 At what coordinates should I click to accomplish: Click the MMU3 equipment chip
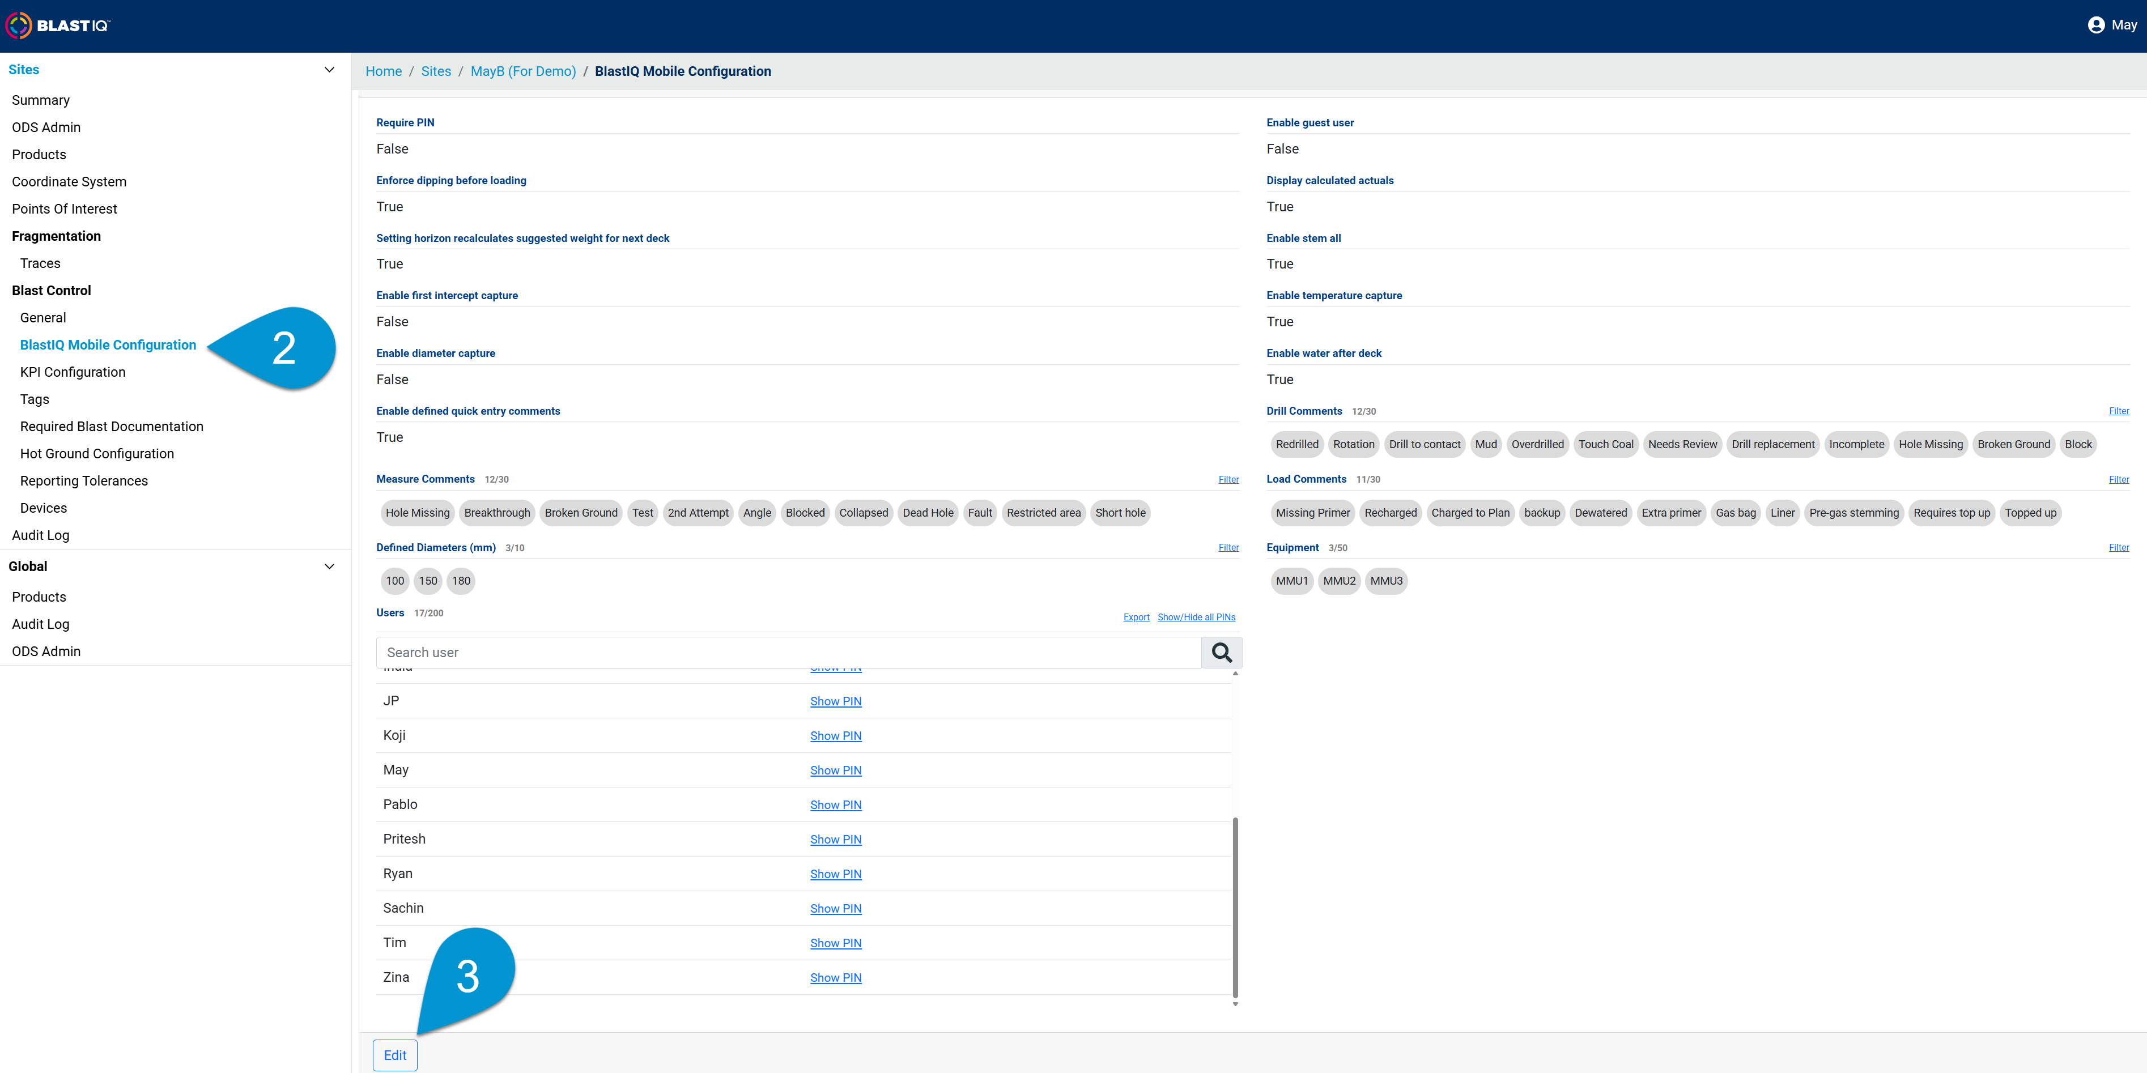1386,581
